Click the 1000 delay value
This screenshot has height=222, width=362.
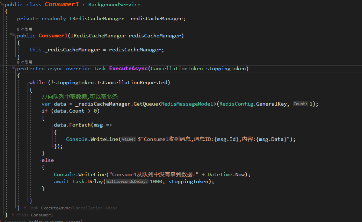pyautogui.click(x=156, y=181)
